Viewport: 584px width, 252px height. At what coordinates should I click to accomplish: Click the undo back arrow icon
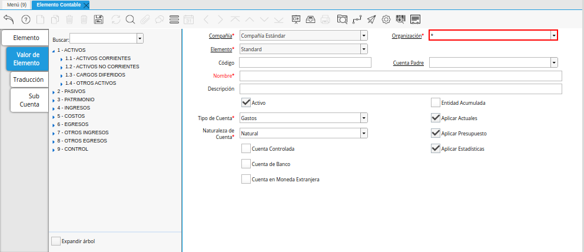[x=8, y=19]
